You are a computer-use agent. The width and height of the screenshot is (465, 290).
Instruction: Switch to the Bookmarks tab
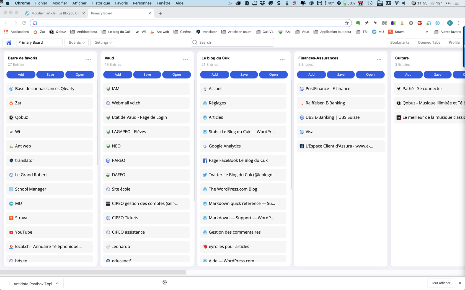pyautogui.click(x=400, y=42)
